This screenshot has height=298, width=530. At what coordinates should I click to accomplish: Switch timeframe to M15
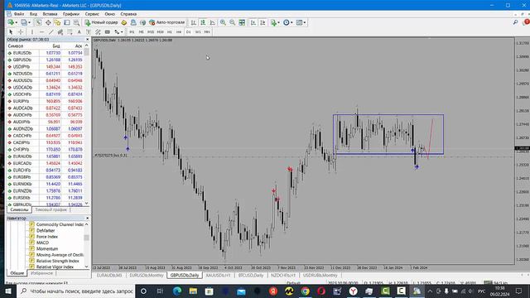(151, 31)
